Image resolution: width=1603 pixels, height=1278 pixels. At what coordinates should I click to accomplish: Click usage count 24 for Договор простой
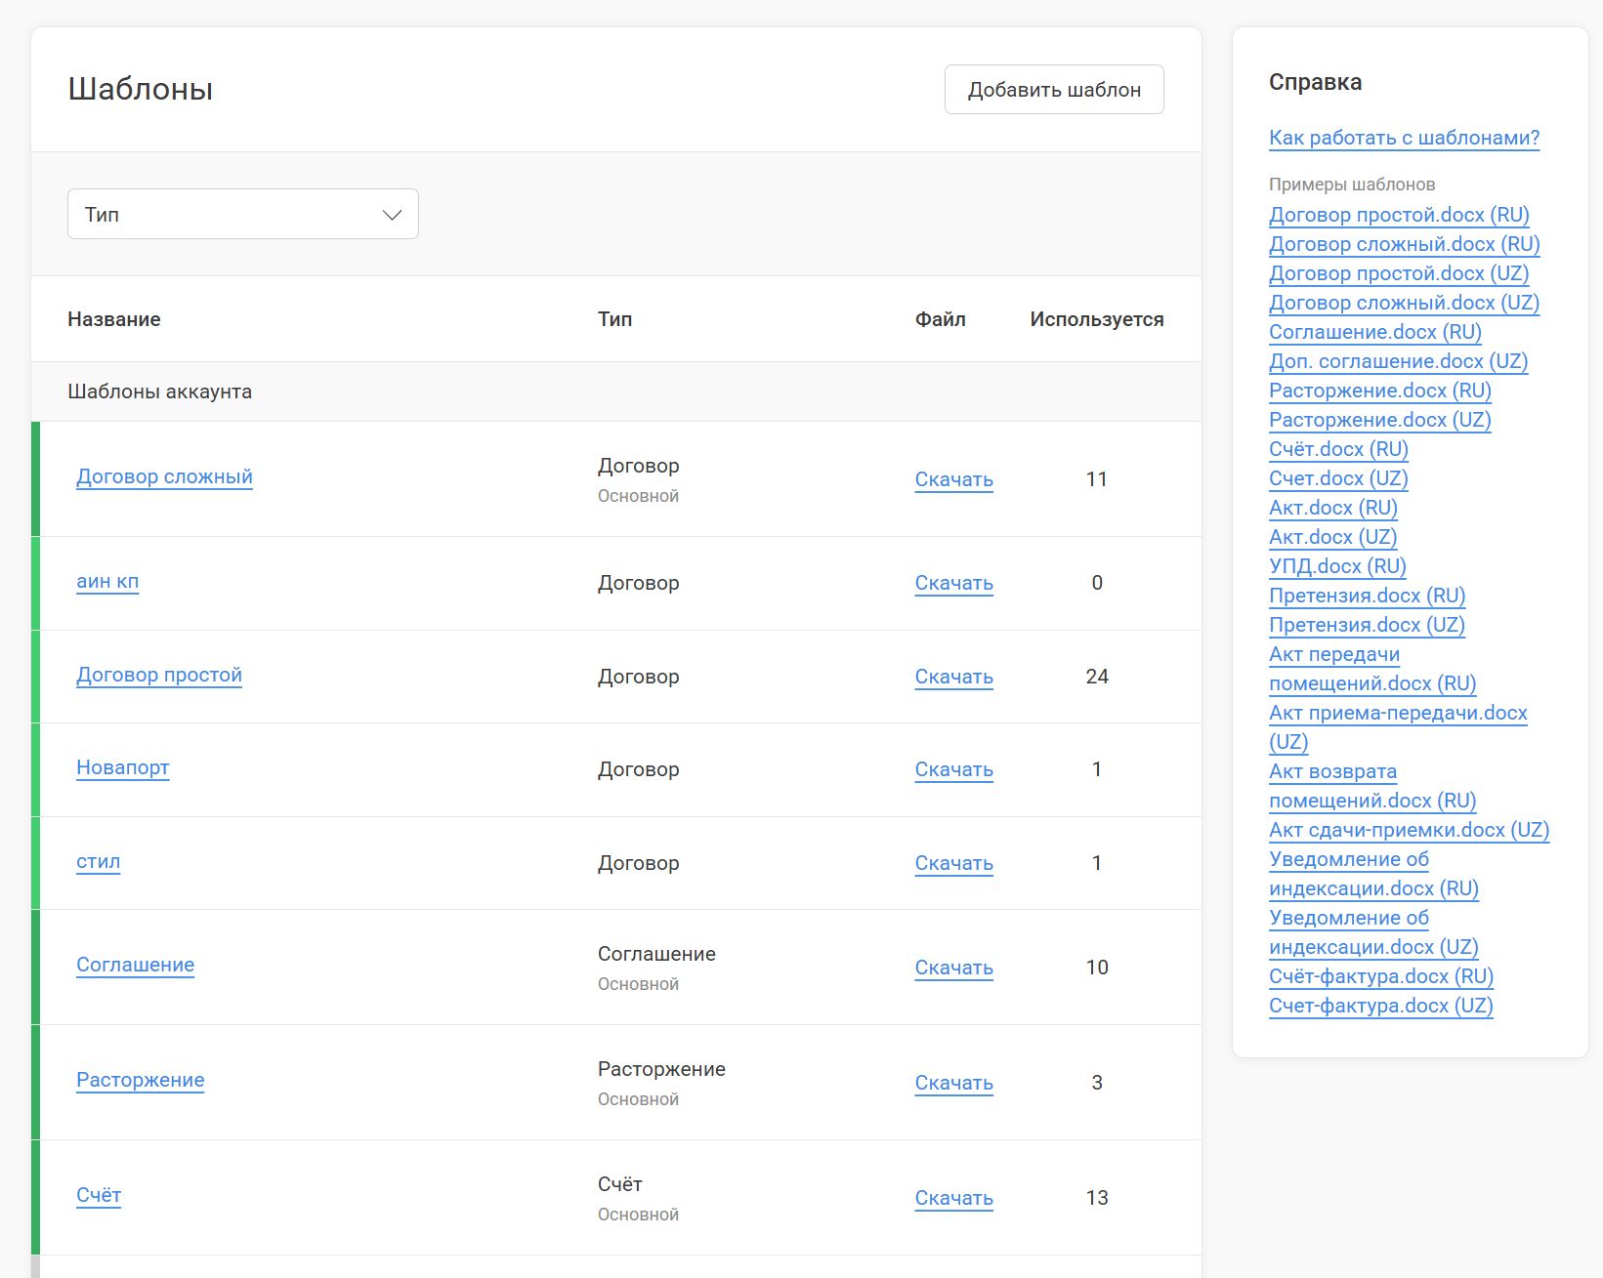tap(1097, 677)
